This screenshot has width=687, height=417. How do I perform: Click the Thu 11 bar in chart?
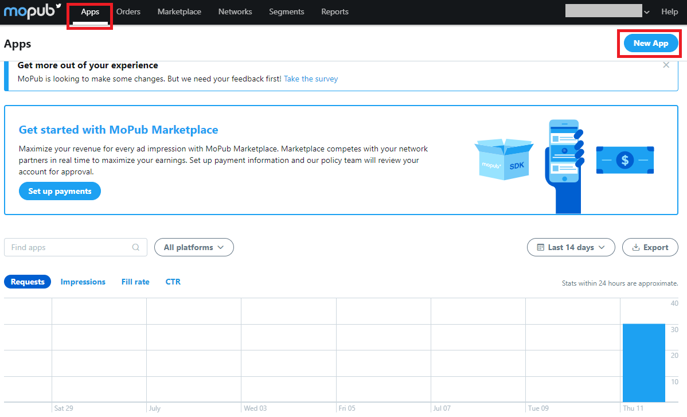pyautogui.click(x=643, y=363)
